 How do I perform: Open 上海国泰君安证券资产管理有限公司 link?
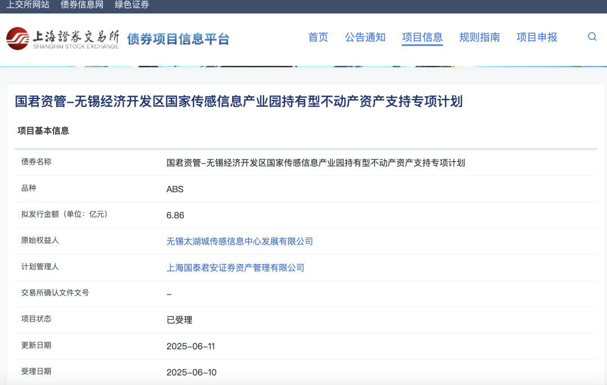click(235, 268)
